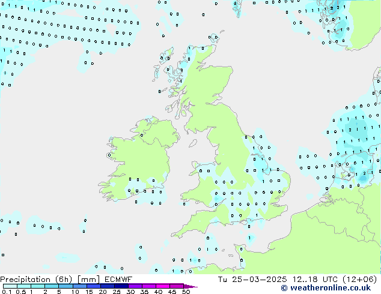Click the '0.1' legend scale value
Image resolution: width=381 pixels, height=294 pixels.
tap(7, 292)
